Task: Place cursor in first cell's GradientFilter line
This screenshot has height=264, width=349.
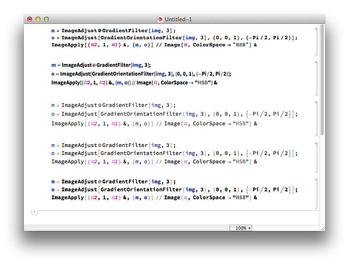Action: pyautogui.click(x=113, y=30)
